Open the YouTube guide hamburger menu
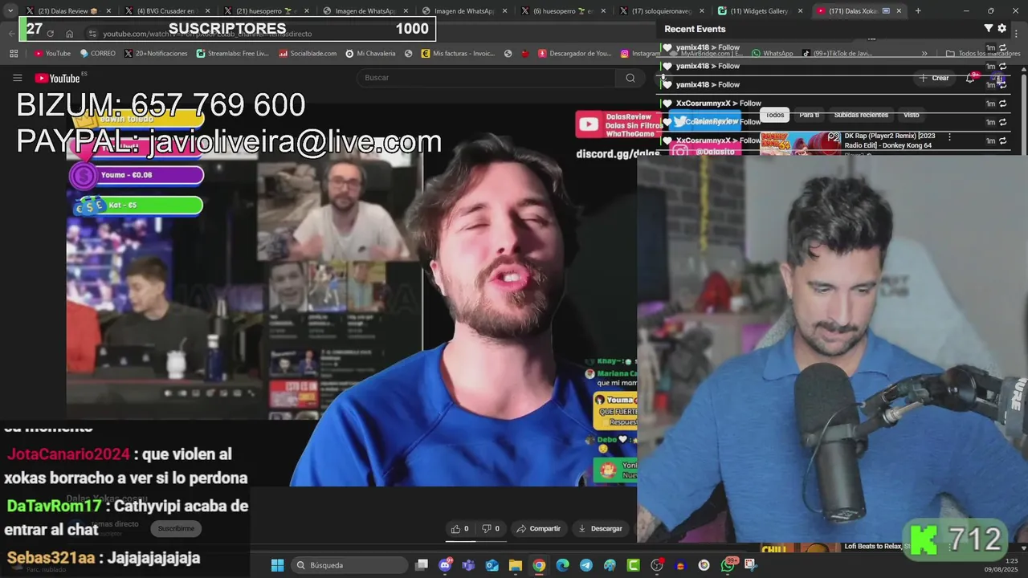 17,78
